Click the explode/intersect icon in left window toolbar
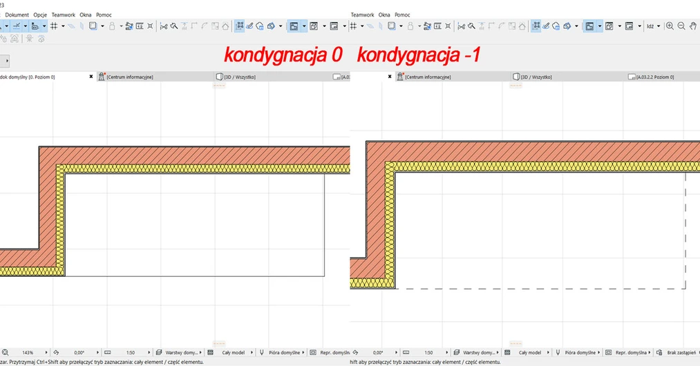 (x=150, y=26)
